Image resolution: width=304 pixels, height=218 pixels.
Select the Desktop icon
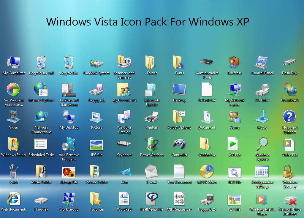click(x=179, y=90)
